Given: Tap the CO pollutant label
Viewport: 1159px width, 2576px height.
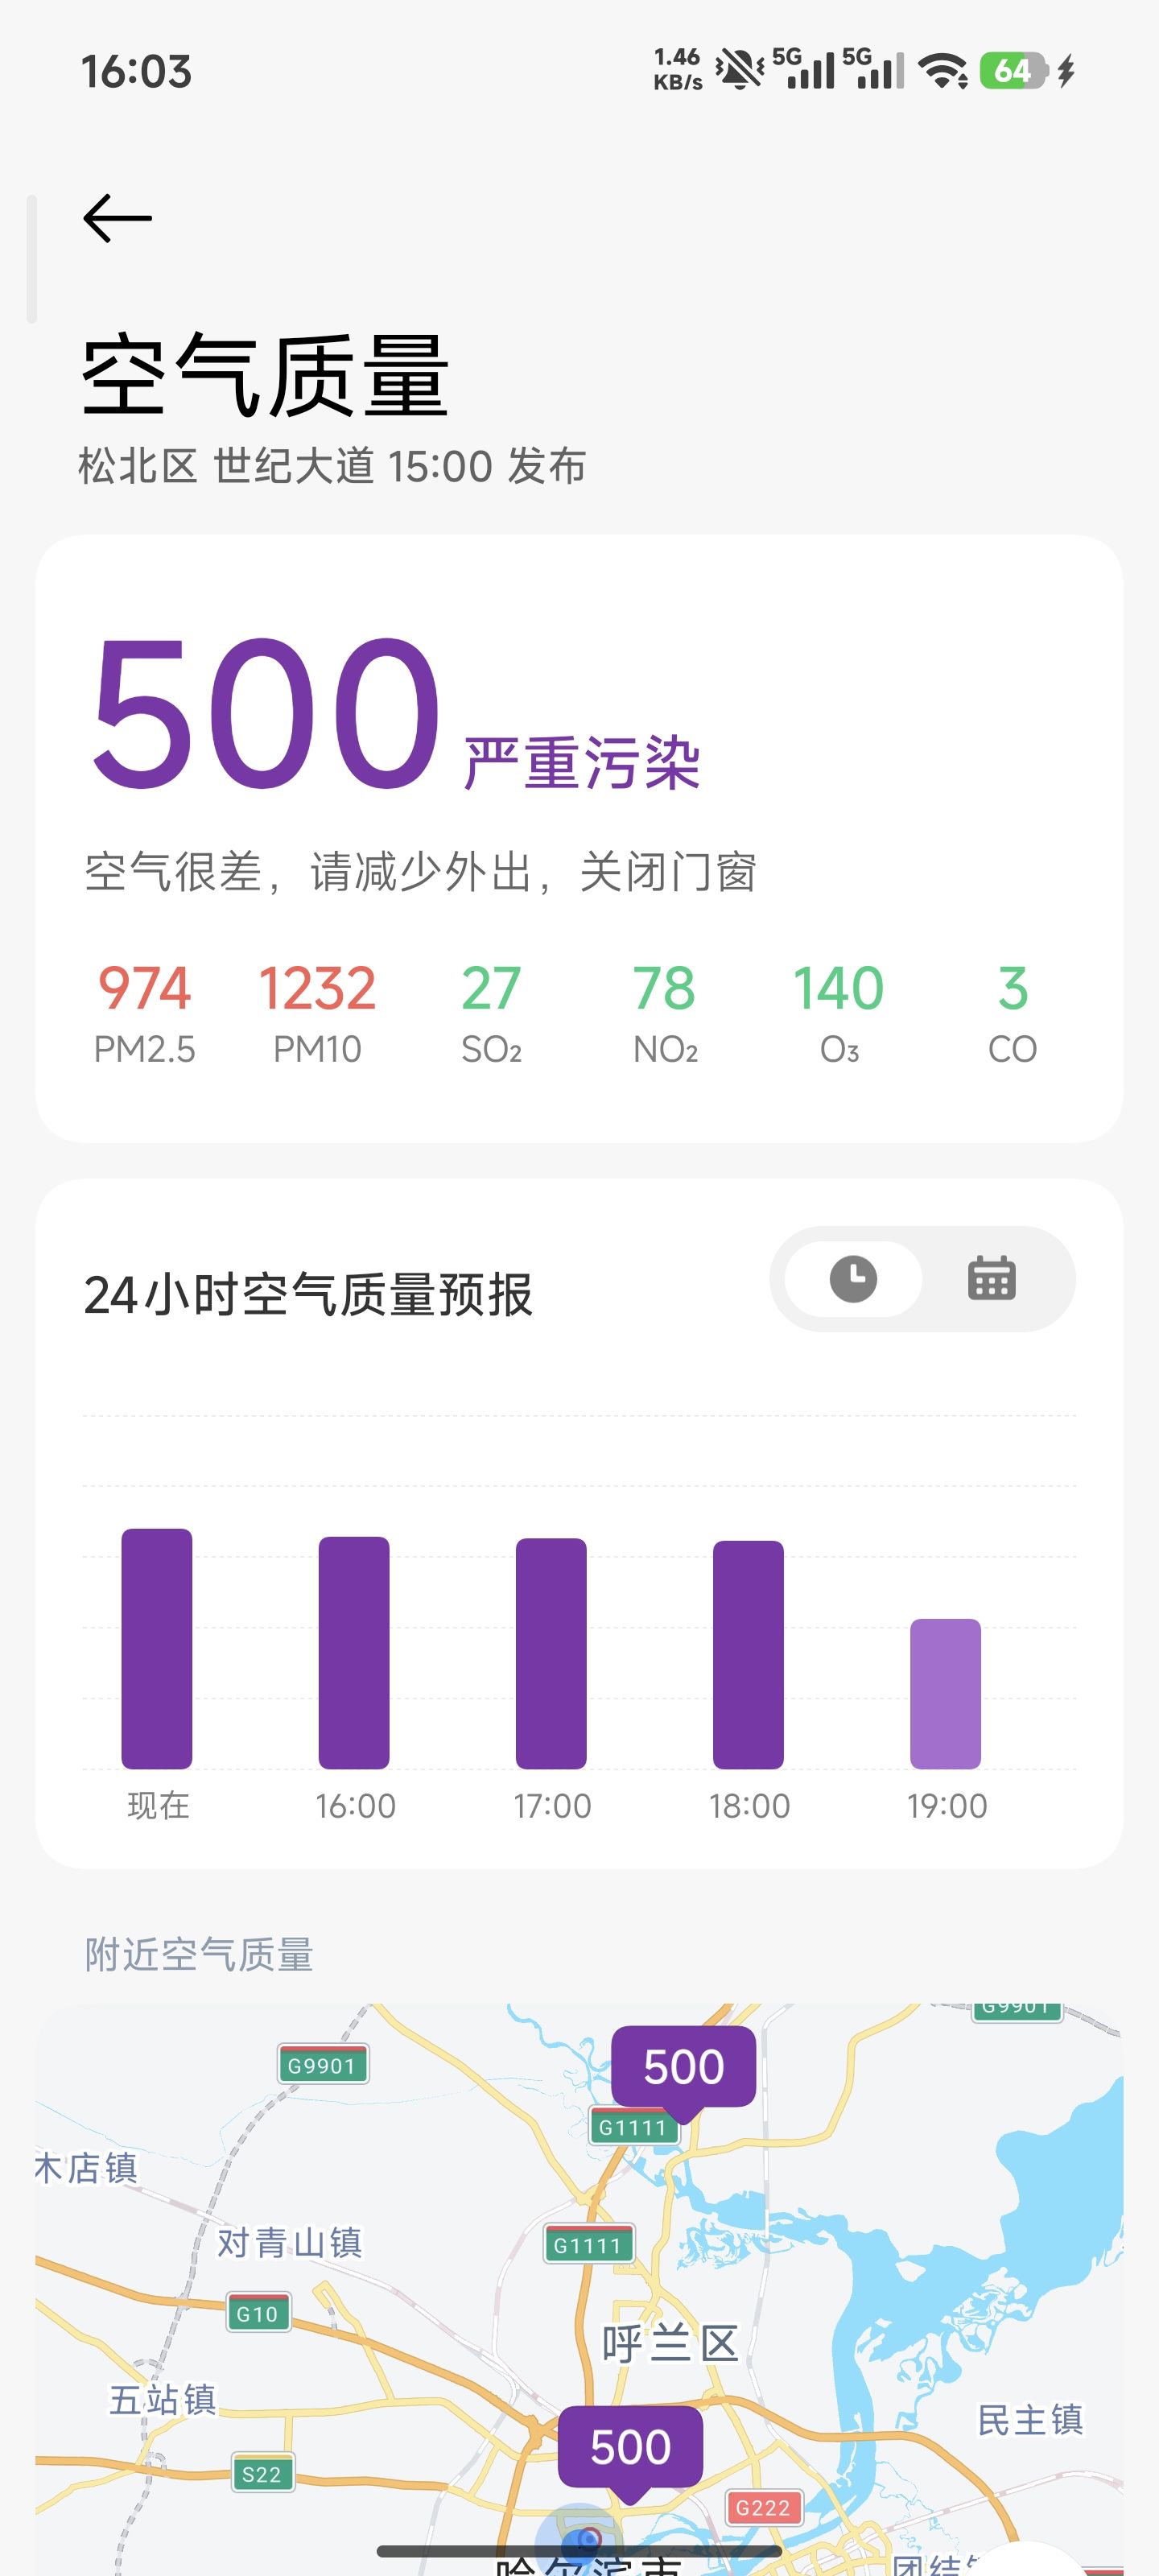Looking at the screenshot, I should click(1012, 1049).
